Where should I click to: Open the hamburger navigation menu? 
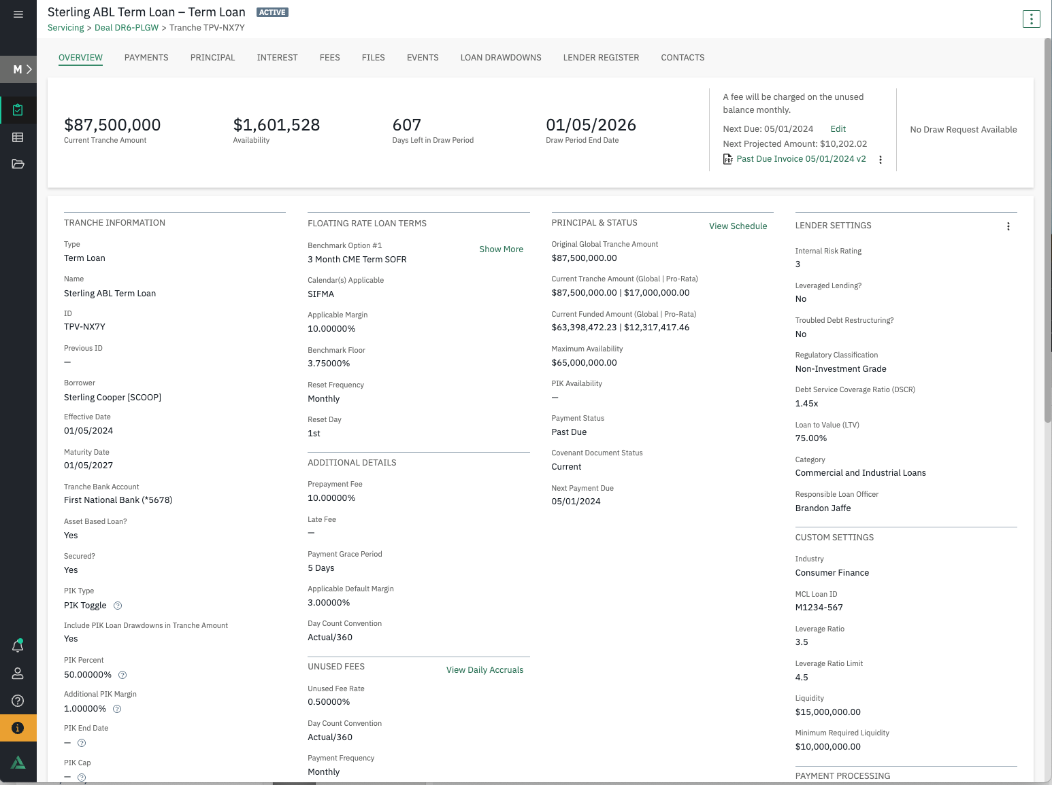[18, 14]
